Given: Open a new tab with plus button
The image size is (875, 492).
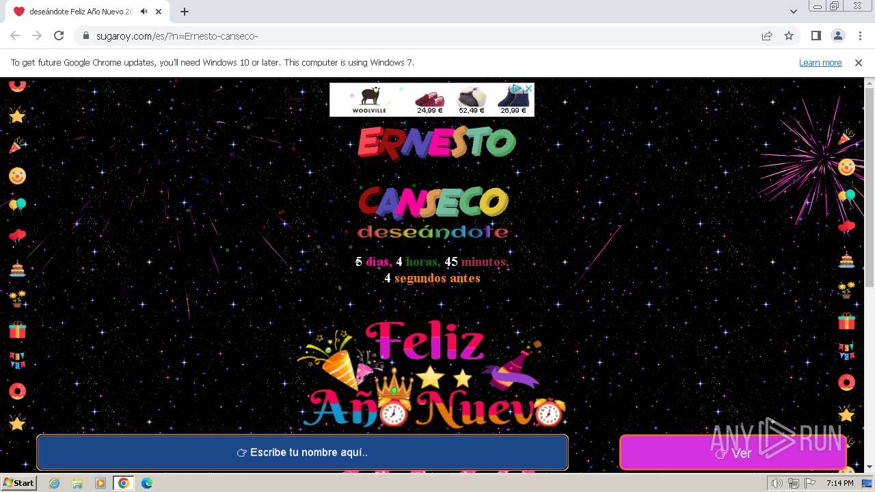Looking at the screenshot, I should point(185,12).
